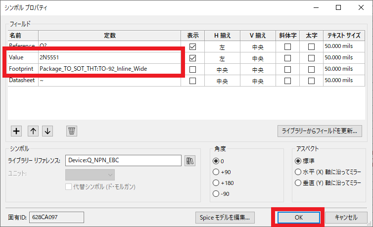The width and height of the screenshot is (373, 227).
Task: Click the add field plus icon
Action: pyautogui.click(x=16, y=131)
